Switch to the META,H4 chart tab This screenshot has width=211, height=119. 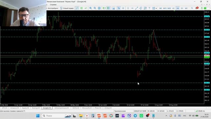[76, 108]
